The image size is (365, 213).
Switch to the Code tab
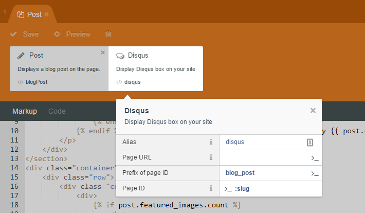(x=57, y=111)
